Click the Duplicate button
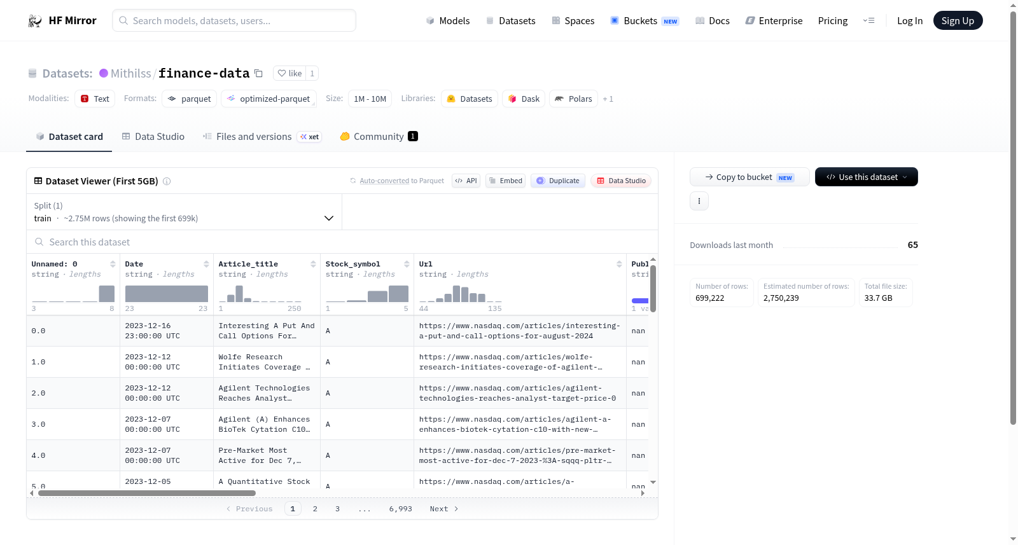 tap(558, 181)
